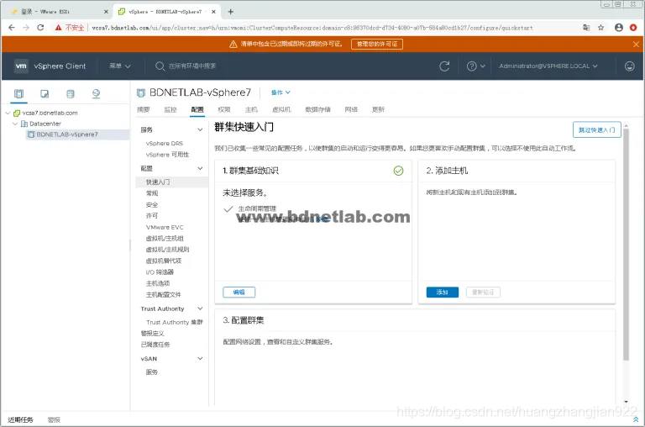Open VMware EVC settings
645x427 pixels.
(x=165, y=227)
